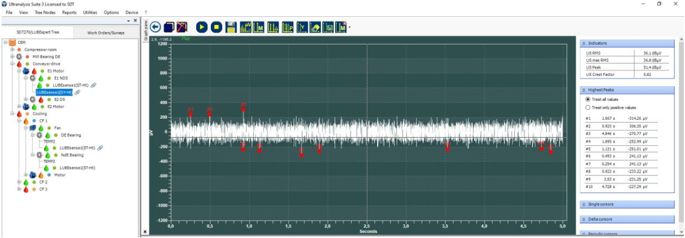Select the Treat all values radio button
The image size is (685, 238).
coord(589,99)
